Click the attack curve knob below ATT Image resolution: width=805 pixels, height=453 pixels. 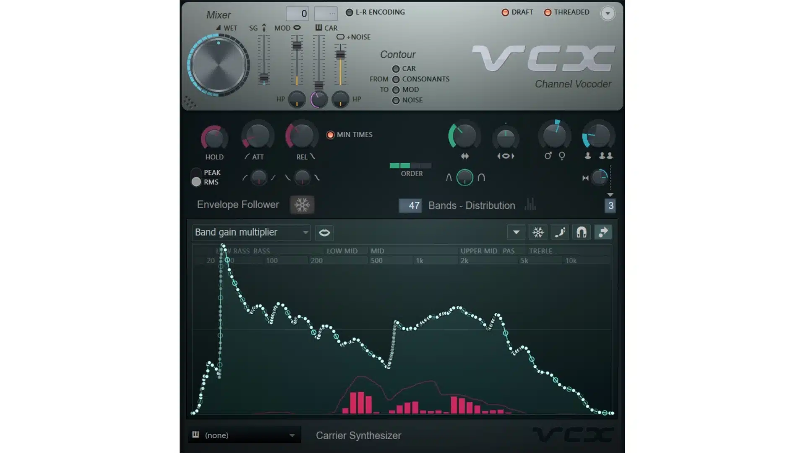[259, 178]
